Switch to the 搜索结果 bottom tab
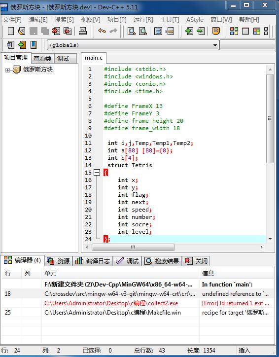This screenshot has width=279, height=357. coord(162,261)
